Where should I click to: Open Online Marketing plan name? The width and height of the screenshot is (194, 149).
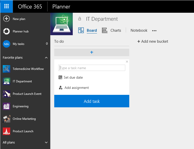[x=24, y=119]
